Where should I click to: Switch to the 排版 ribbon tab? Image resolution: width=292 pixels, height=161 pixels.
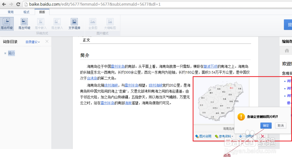tap(42, 12)
